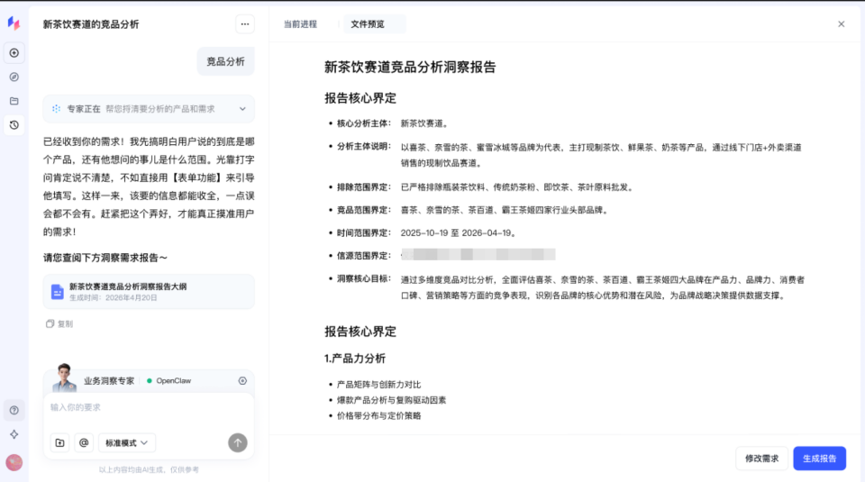
Task: Click the 业务洞察专家 name label
Action: pyautogui.click(x=109, y=381)
